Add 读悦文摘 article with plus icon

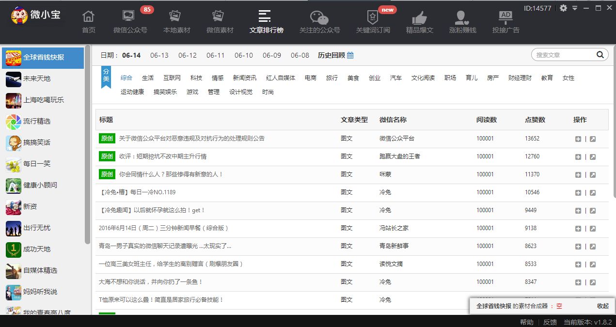pos(578,265)
